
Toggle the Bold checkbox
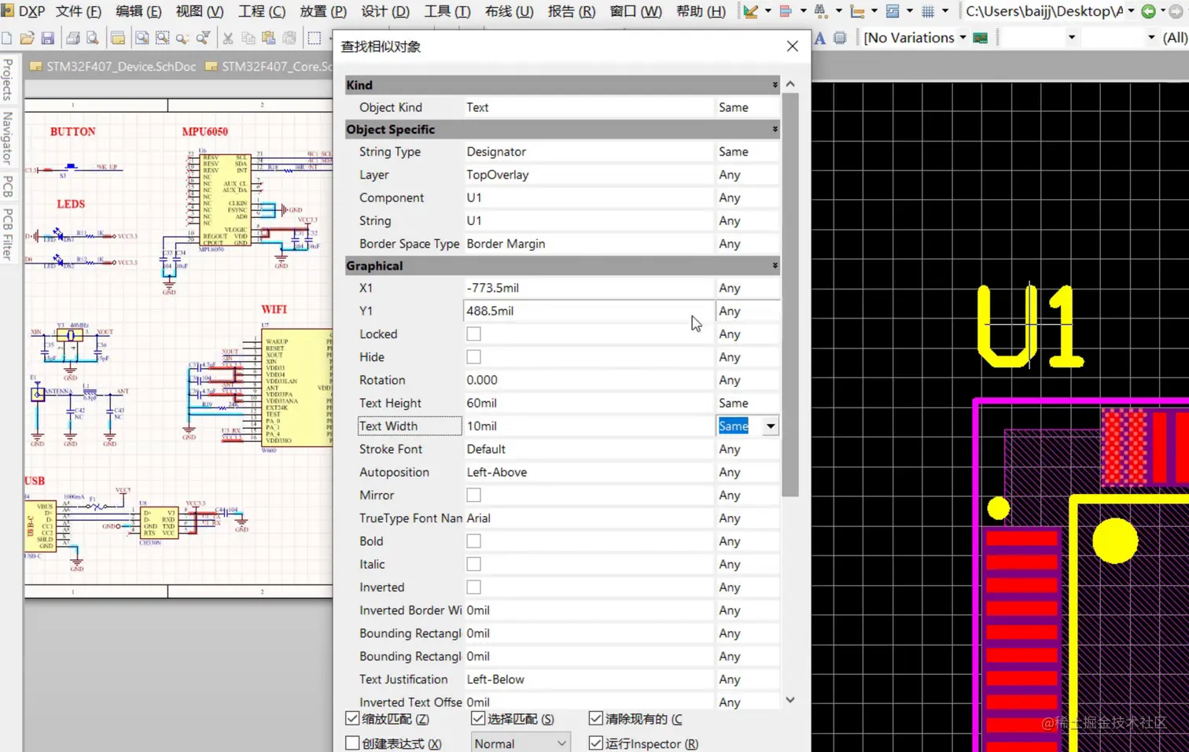pyautogui.click(x=473, y=541)
